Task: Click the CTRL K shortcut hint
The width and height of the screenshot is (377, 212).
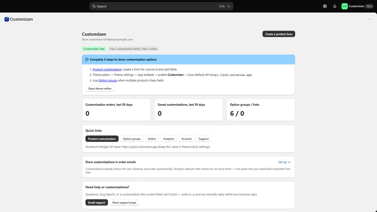Action: pyautogui.click(x=224, y=6)
